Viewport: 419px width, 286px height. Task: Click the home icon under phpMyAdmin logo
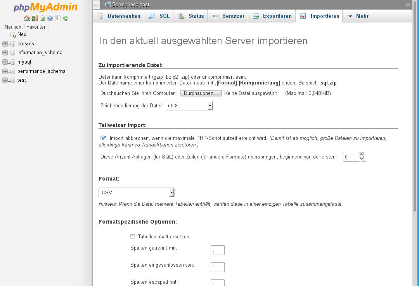pos(26,18)
